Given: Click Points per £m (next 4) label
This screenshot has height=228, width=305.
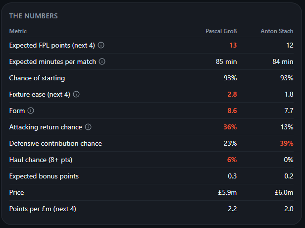Looking at the screenshot, I should click(x=43, y=209).
